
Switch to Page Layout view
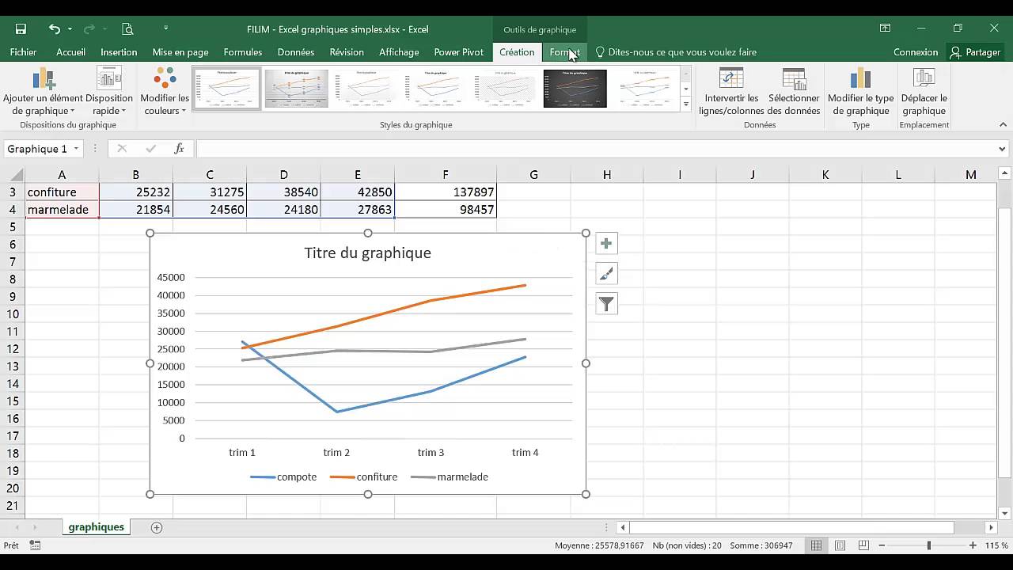(840, 545)
